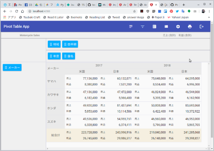
Task: Click the list-layout icon in app toolbar
Action: point(155,27)
